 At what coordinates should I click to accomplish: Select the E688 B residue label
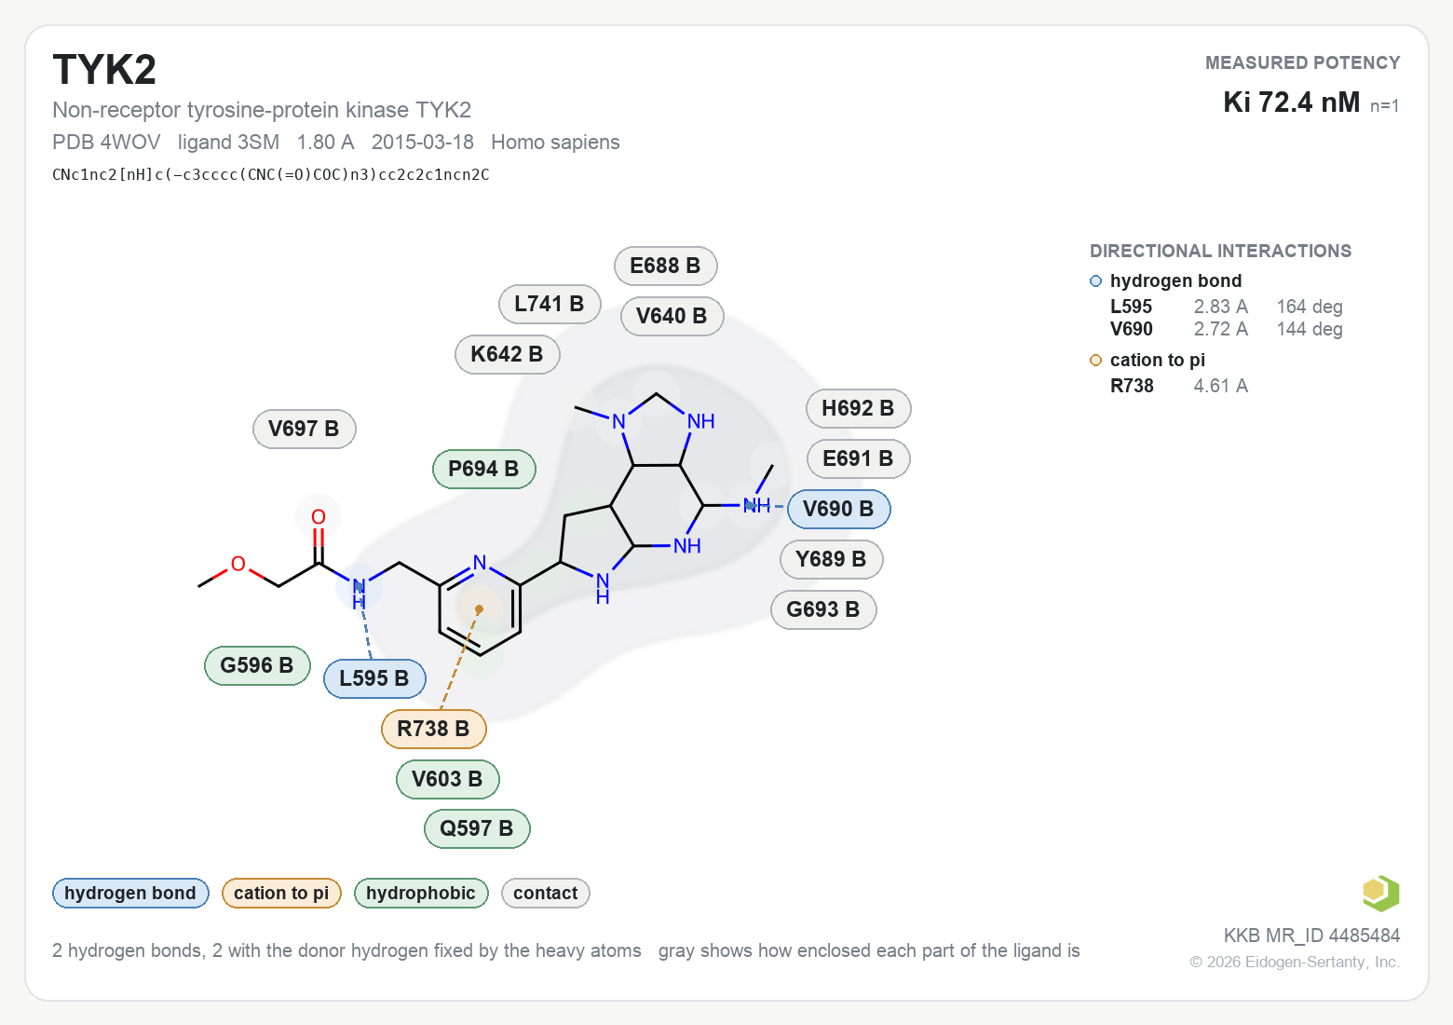pyautogui.click(x=665, y=266)
